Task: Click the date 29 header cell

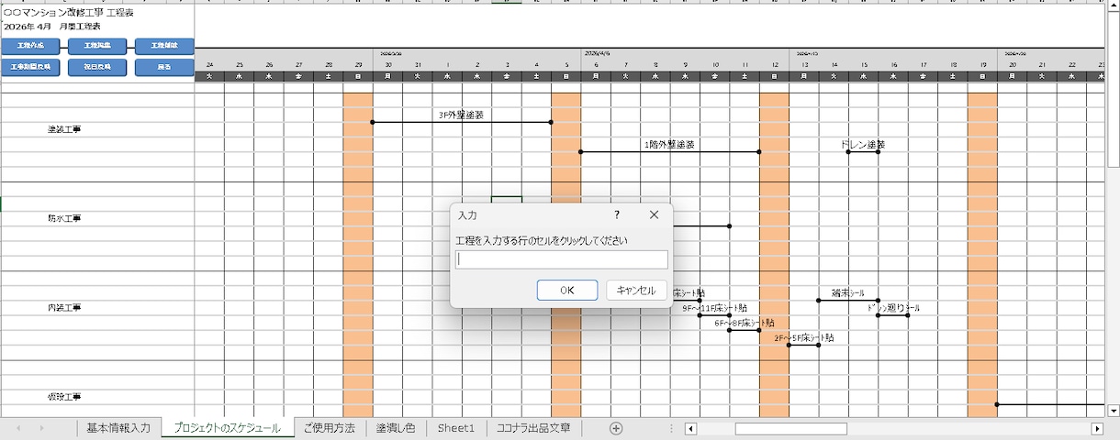Action: tap(358, 65)
